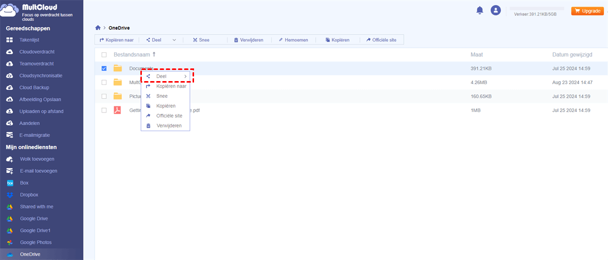Screen dimensions: 608x260
Task: Expand the Deel toolbar dropdown arrow
Action: click(174, 40)
